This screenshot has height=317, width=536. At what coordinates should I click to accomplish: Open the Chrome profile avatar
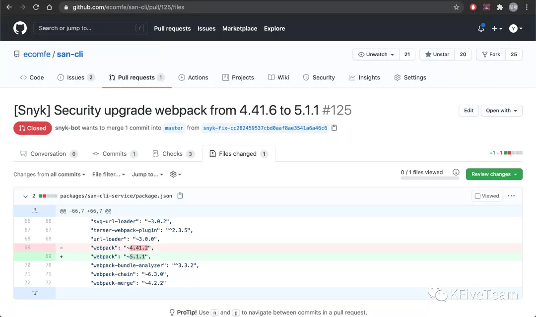514,7
